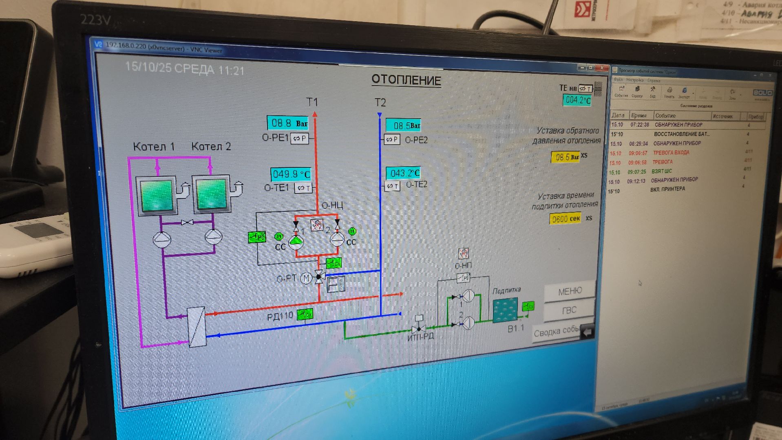782x440 pixels.
Task: Toggle manual mode hand icon above О-НП
Action: click(x=463, y=253)
